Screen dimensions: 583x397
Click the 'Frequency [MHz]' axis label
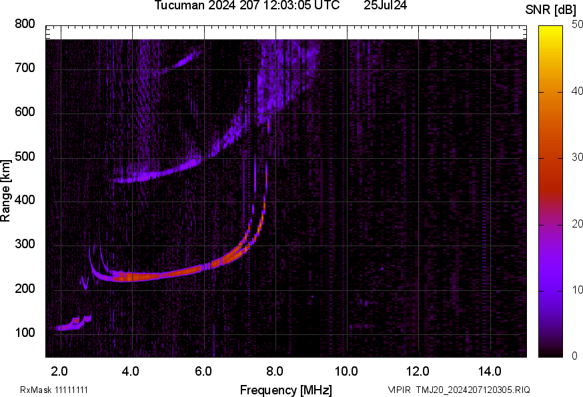coord(286,390)
